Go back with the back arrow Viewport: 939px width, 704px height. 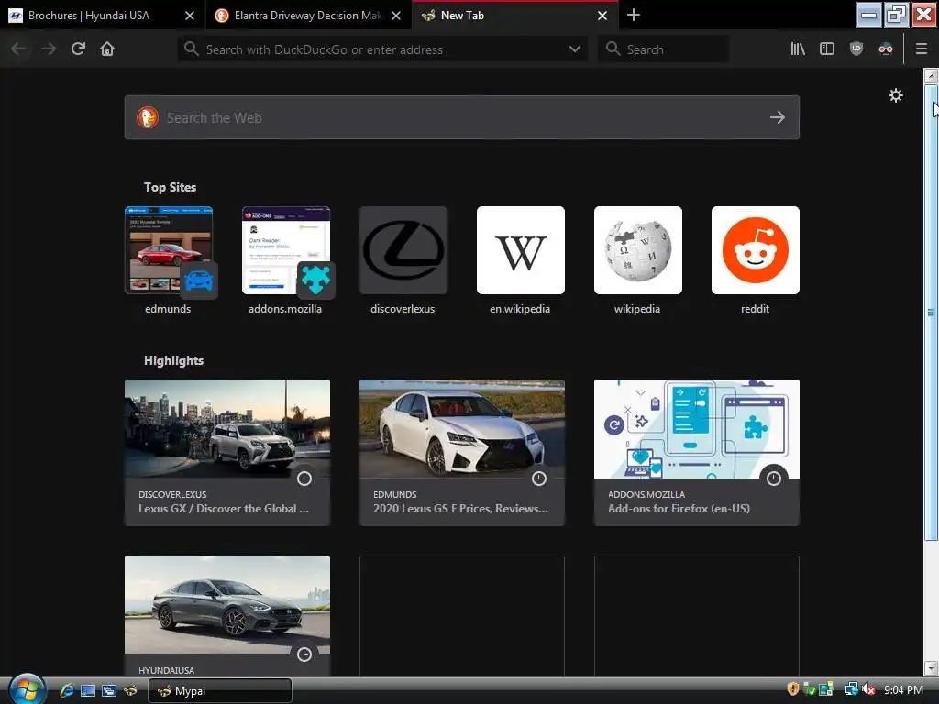[x=18, y=49]
